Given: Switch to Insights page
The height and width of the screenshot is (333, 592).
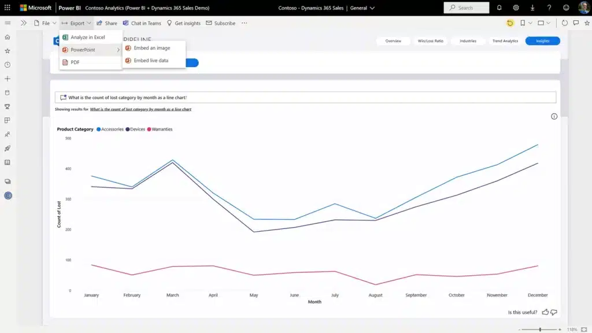Looking at the screenshot, I should click(x=542, y=41).
